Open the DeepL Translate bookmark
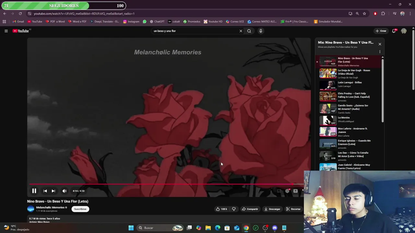 tap(104, 22)
